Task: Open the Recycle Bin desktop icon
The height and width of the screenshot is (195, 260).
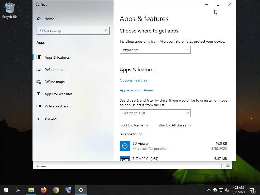Action: tap(10, 11)
